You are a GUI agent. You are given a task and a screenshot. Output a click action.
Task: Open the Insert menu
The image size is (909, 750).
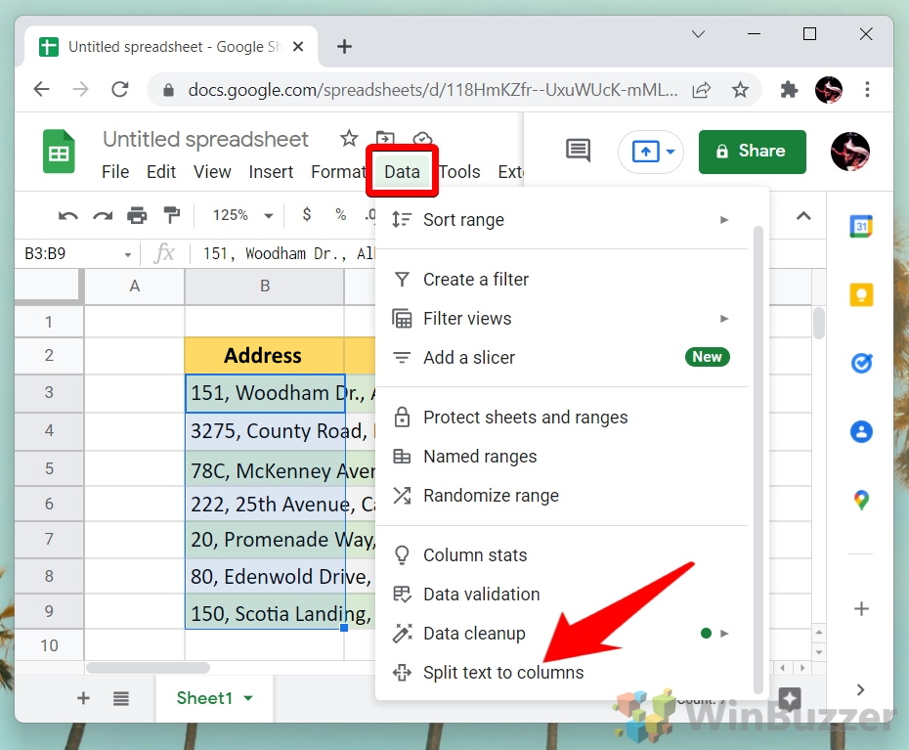(x=271, y=172)
